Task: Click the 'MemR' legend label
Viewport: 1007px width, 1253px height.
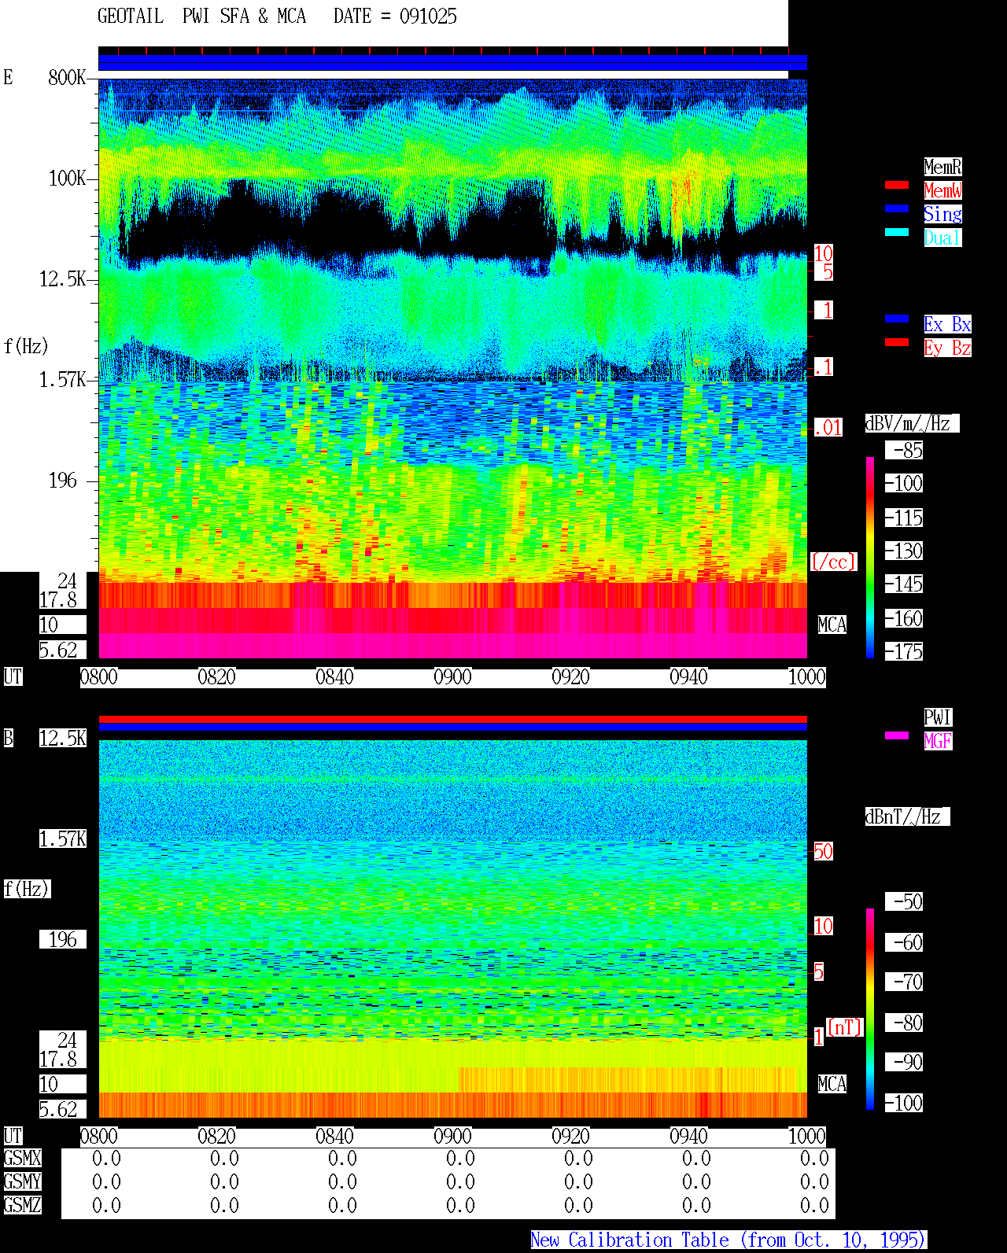Action: [x=942, y=167]
